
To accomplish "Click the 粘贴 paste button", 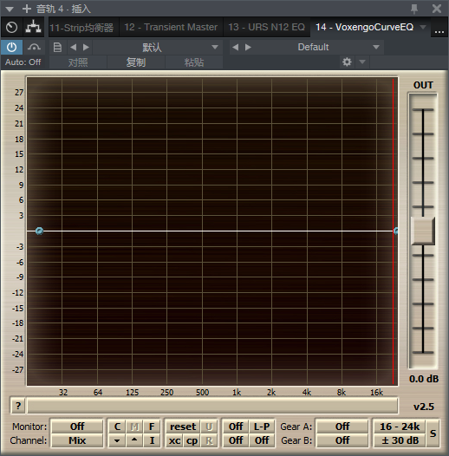I will [x=194, y=62].
